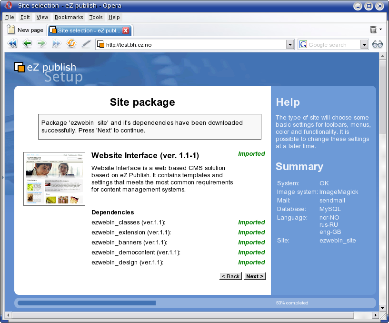Open the address bar history dropdown

(x=290, y=45)
